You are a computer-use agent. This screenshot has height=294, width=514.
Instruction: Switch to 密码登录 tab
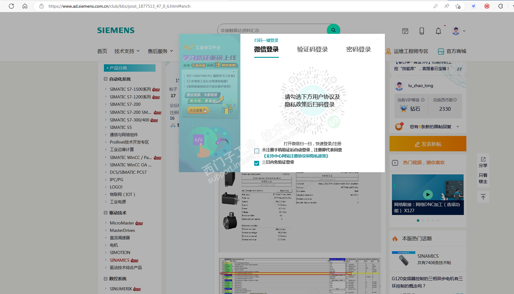point(358,50)
